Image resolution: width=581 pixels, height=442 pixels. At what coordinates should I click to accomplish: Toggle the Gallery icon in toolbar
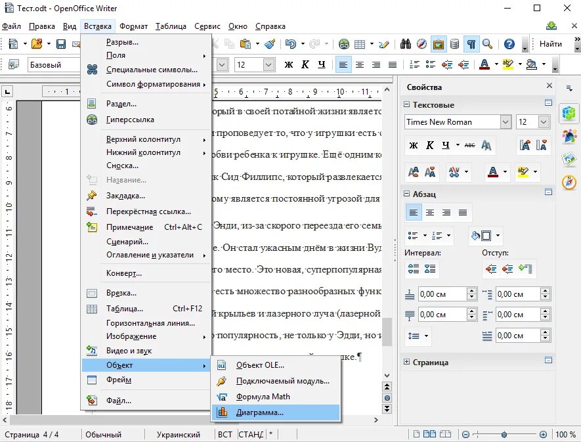pos(439,44)
